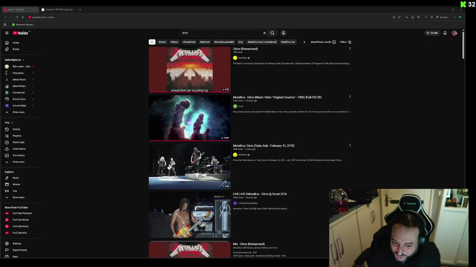Select the Recently uploaded filter chip
Viewport: 476px width, 267px height.
[224, 42]
